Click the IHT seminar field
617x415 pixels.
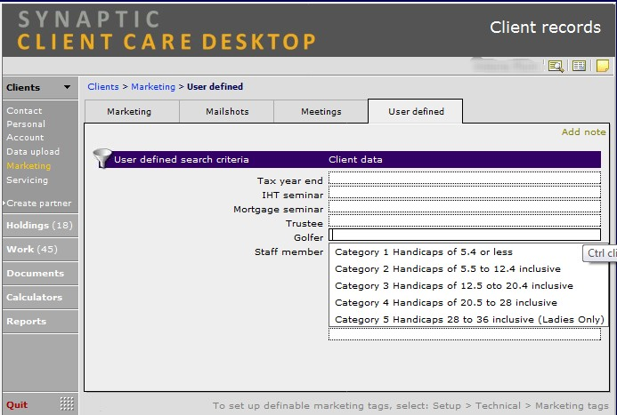point(465,192)
